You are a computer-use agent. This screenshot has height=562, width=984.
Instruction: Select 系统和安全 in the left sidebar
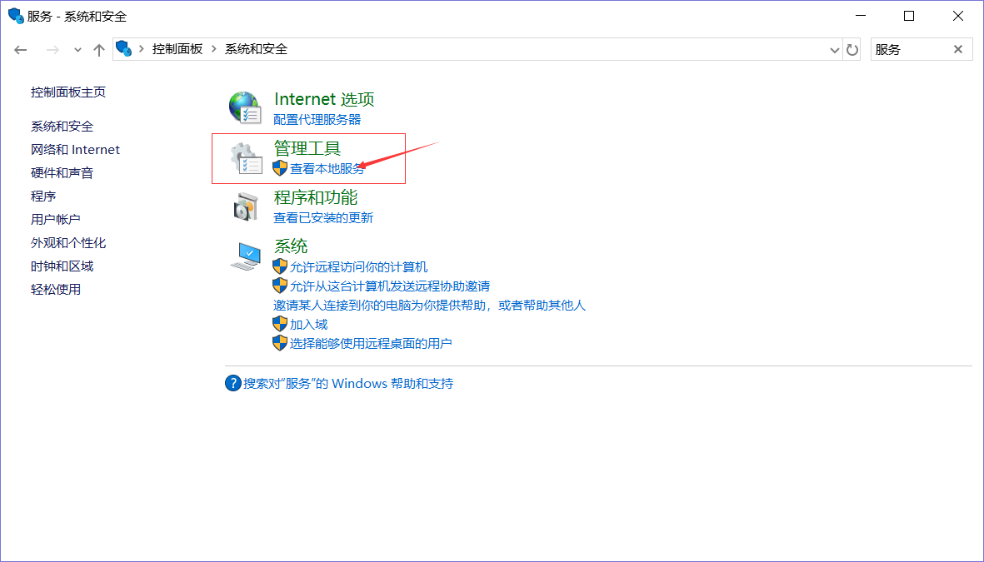point(62,126)
